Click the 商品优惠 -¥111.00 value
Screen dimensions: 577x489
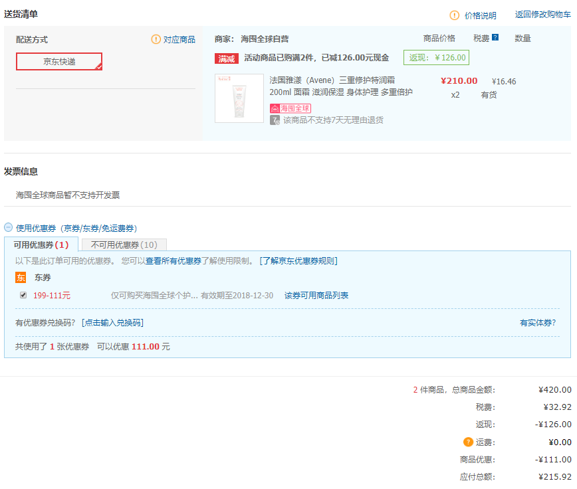(553, 459)
